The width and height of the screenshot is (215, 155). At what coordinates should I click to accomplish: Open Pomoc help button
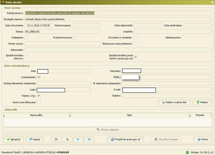click(x=203, y=139)
